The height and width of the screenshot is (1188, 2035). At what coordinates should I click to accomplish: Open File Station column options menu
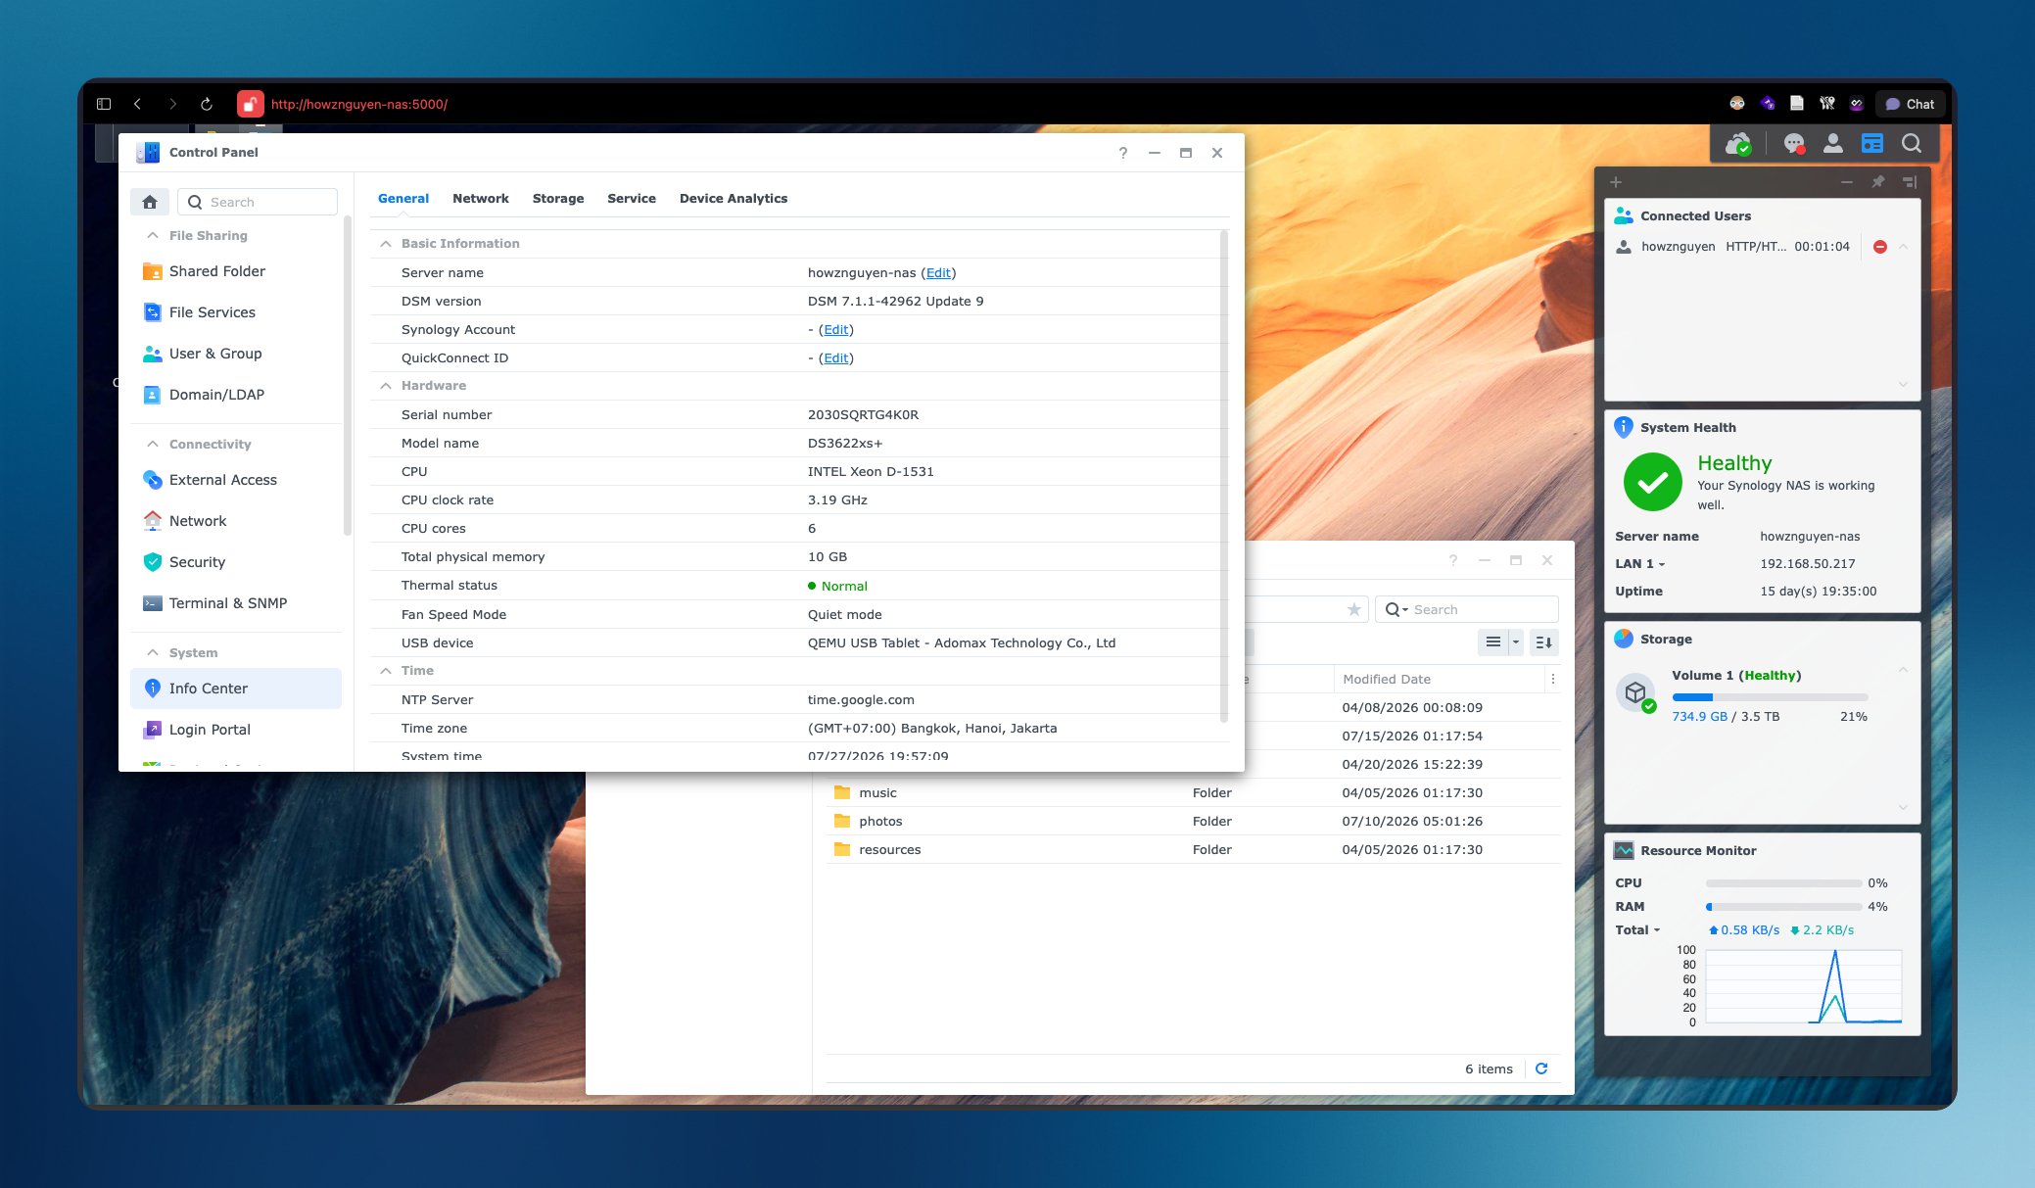[x=1553, y=679]
